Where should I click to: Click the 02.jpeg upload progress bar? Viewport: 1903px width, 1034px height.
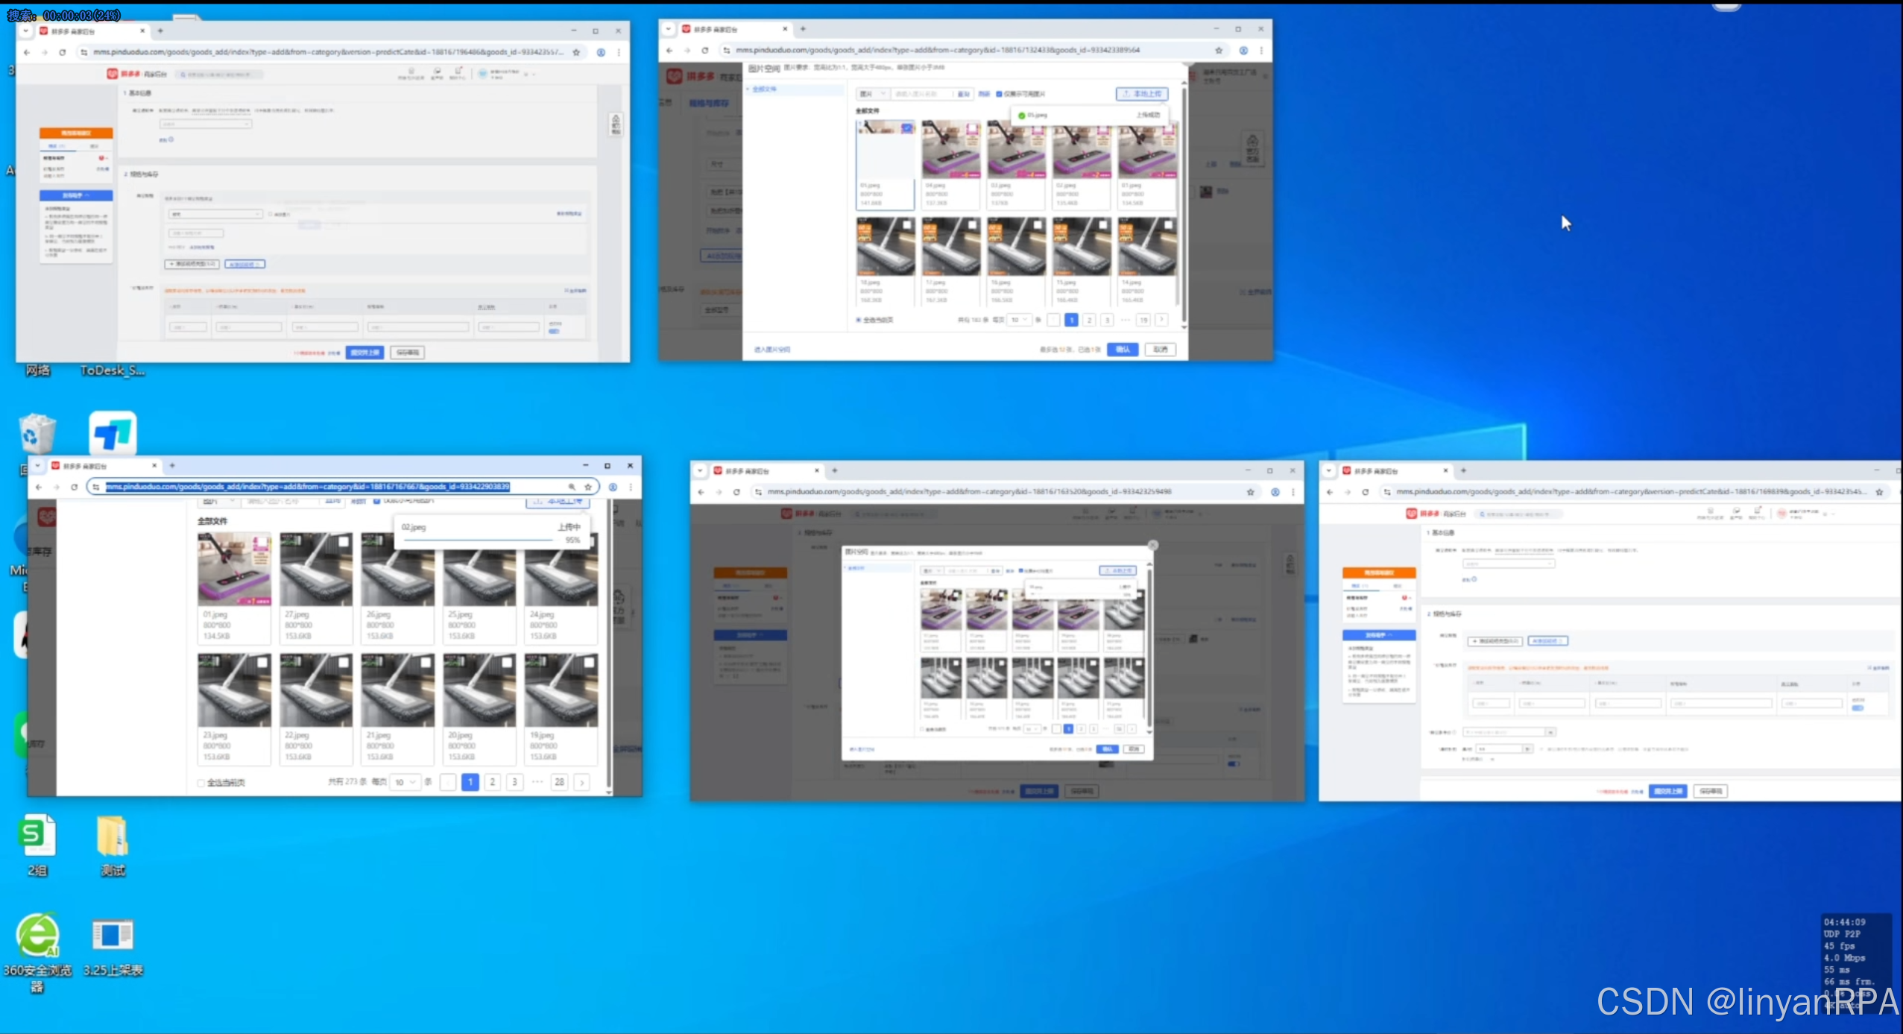[482, 539]
